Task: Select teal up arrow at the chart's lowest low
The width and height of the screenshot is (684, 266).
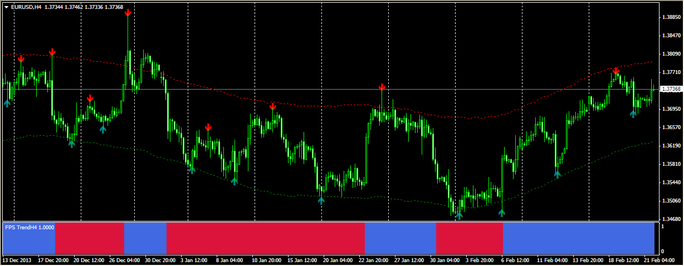Action: pyautogui.click(x=459, y=215)
